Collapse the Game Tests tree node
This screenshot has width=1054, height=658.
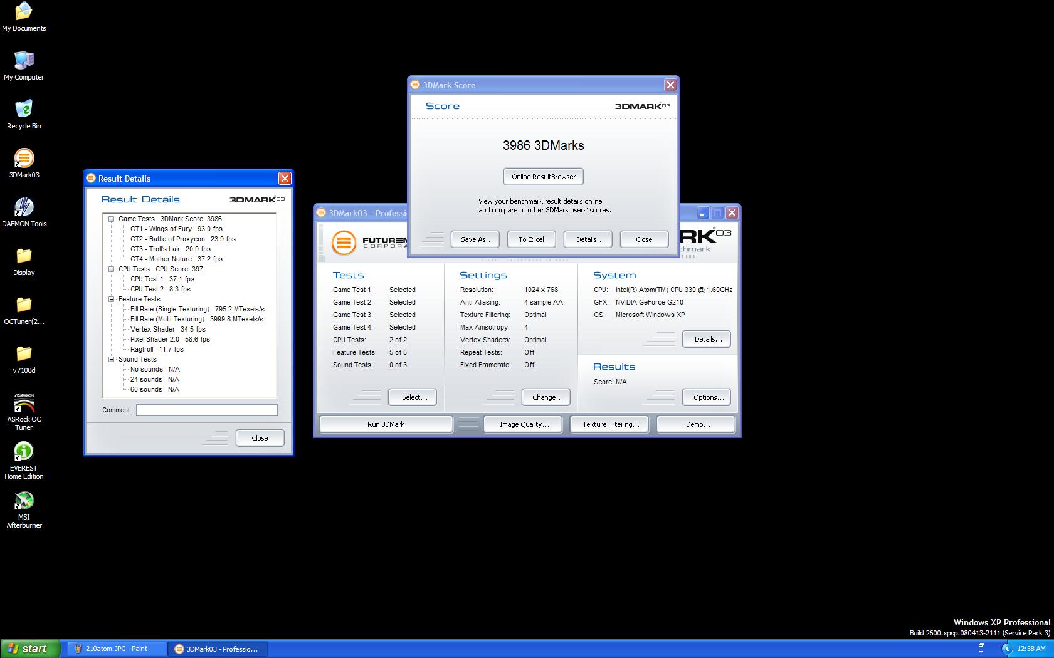click(112, 219)
